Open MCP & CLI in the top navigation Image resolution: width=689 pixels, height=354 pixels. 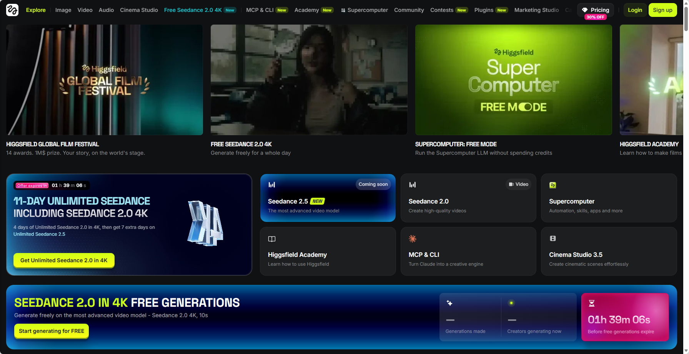267,10
